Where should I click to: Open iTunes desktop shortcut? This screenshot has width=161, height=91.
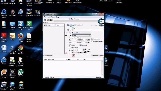click(4, 61)
